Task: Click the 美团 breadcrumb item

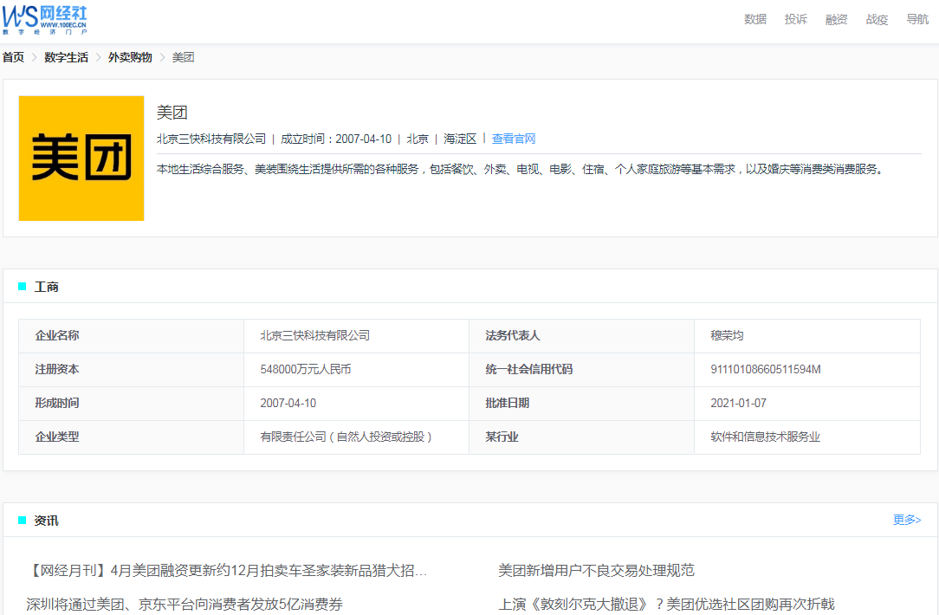Action: [183, 57]
